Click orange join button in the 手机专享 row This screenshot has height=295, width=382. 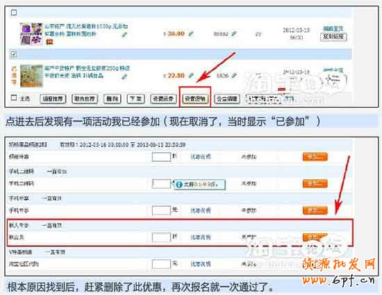(315, 210)
